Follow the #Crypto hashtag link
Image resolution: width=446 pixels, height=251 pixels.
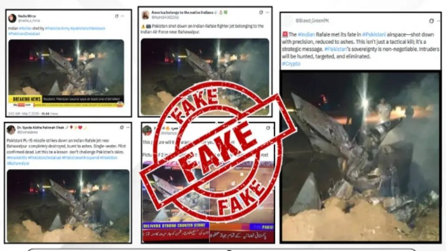(x=291, y=64)
